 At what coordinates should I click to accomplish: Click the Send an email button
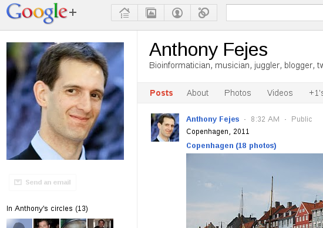pyautogui.click(x=42, y=182)
